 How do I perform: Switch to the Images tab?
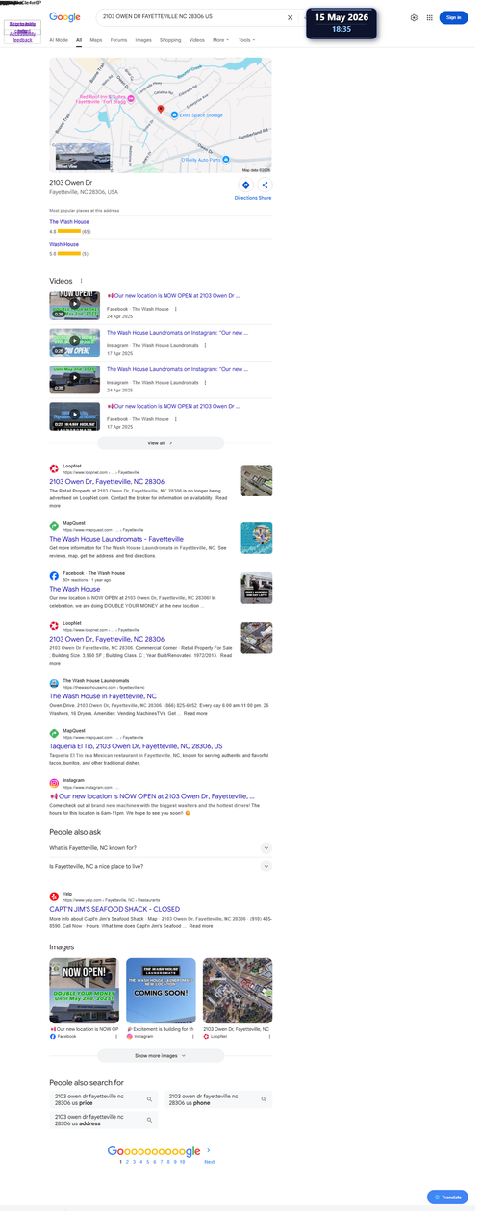coord(143,40)
